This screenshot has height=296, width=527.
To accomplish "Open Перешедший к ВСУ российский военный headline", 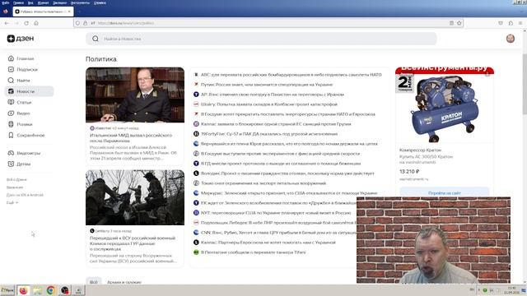I will pos(133,243).
